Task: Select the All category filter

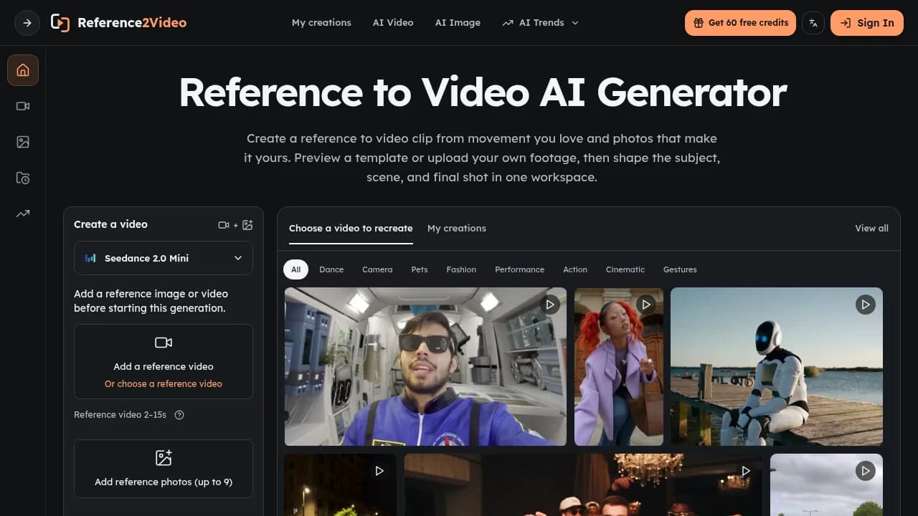Action: [296, 269]
